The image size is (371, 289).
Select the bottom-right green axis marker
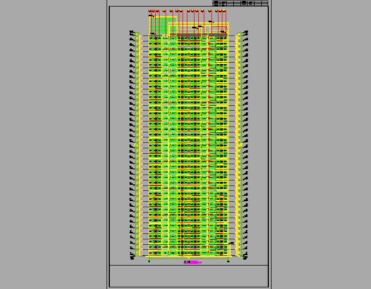point(228,261)
